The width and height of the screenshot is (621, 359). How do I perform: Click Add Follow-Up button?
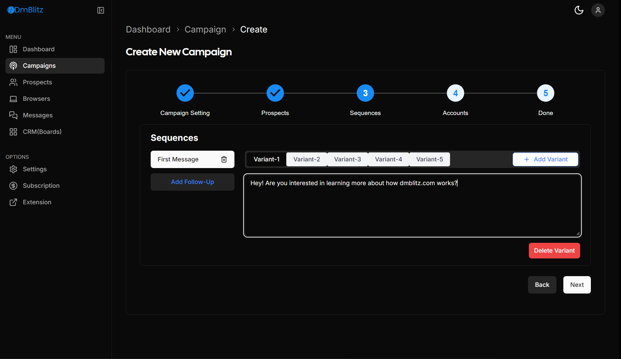(192, 182)
